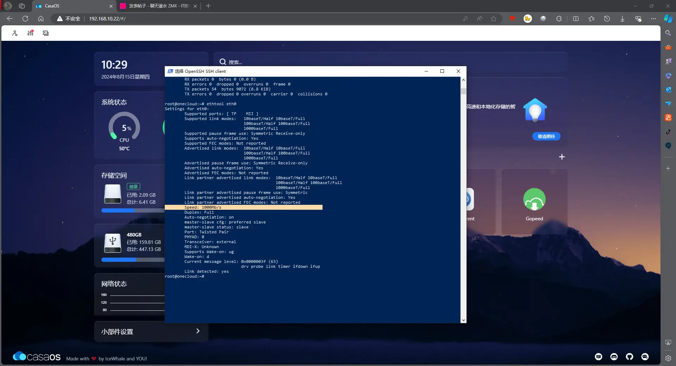The width and height of the screenshot is (676, 366).
Task: Click the 系统状态 widget heading
Action: [114, 102]
